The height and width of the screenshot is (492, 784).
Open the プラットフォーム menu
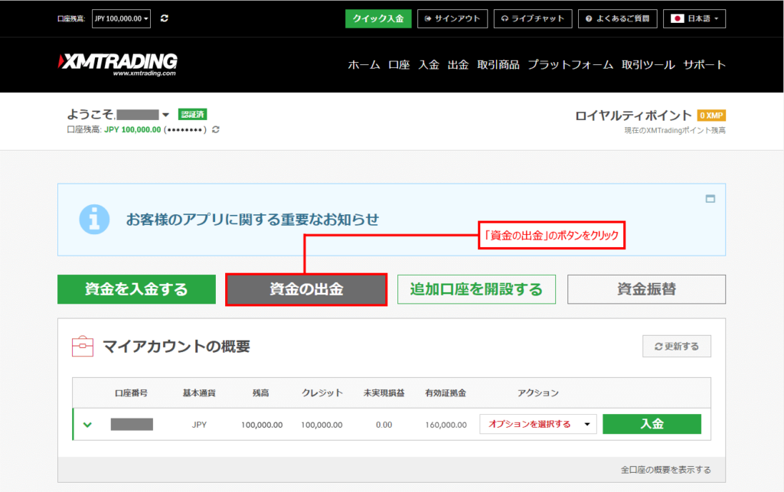tap(570, 65)
